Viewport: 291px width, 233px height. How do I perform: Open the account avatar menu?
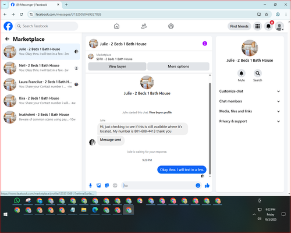pos(279,26)
